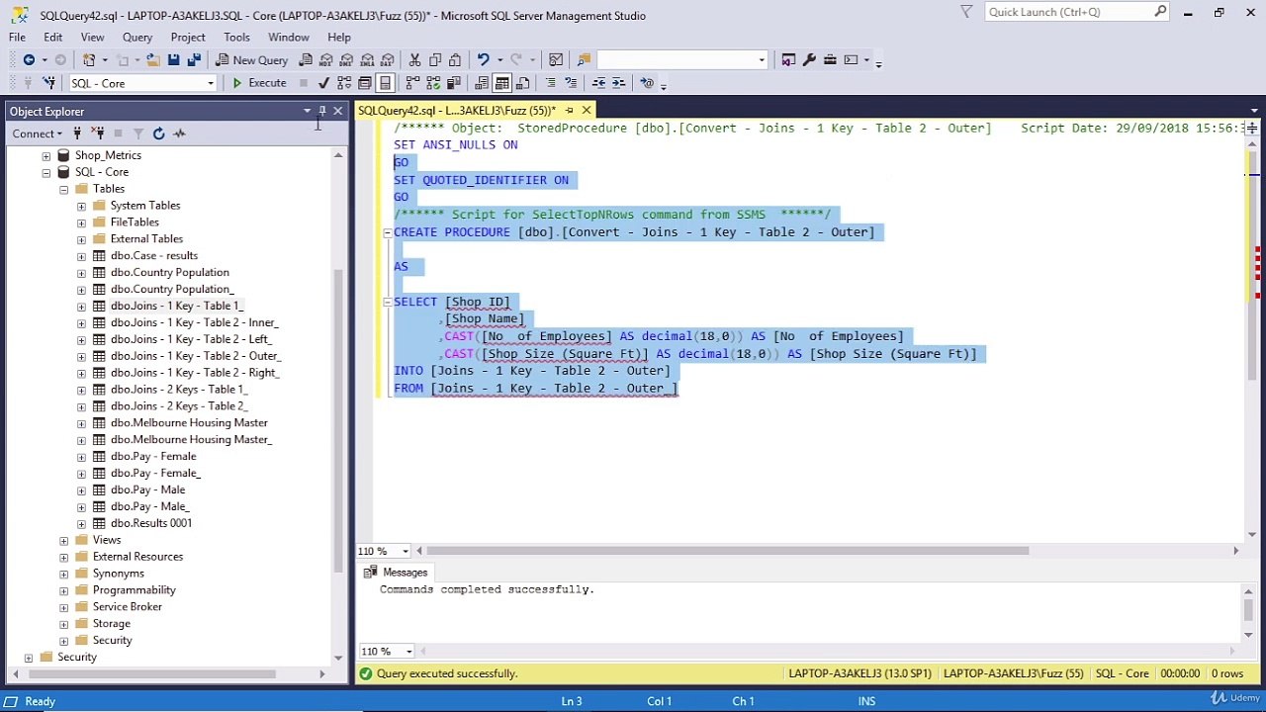Click Decrease Indent icon
The height and width of the screenshot is (712, 1266).
[598, 83]
